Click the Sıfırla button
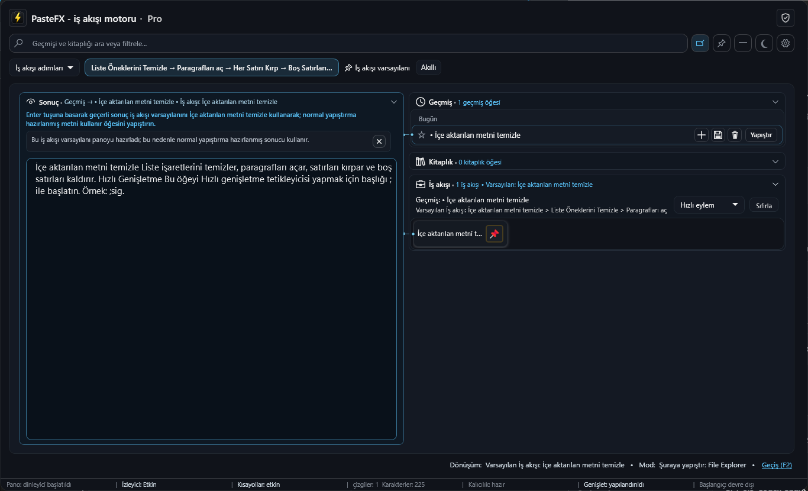808x491 pixels. [764, 205]
